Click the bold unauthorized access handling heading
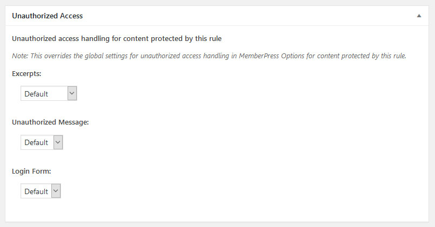 pyautogui.click(x=117, y=39)
